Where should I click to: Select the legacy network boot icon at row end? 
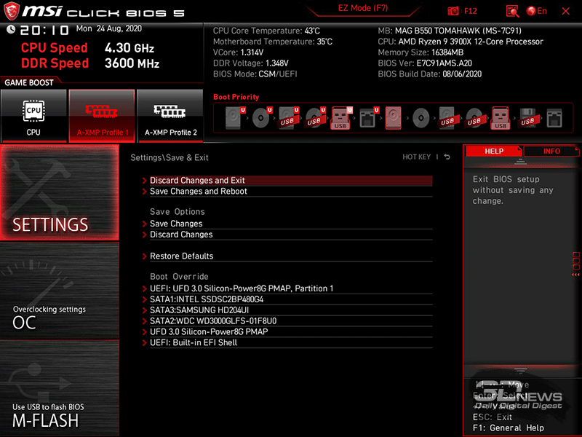pyautogui.click(x=554, y=118)
